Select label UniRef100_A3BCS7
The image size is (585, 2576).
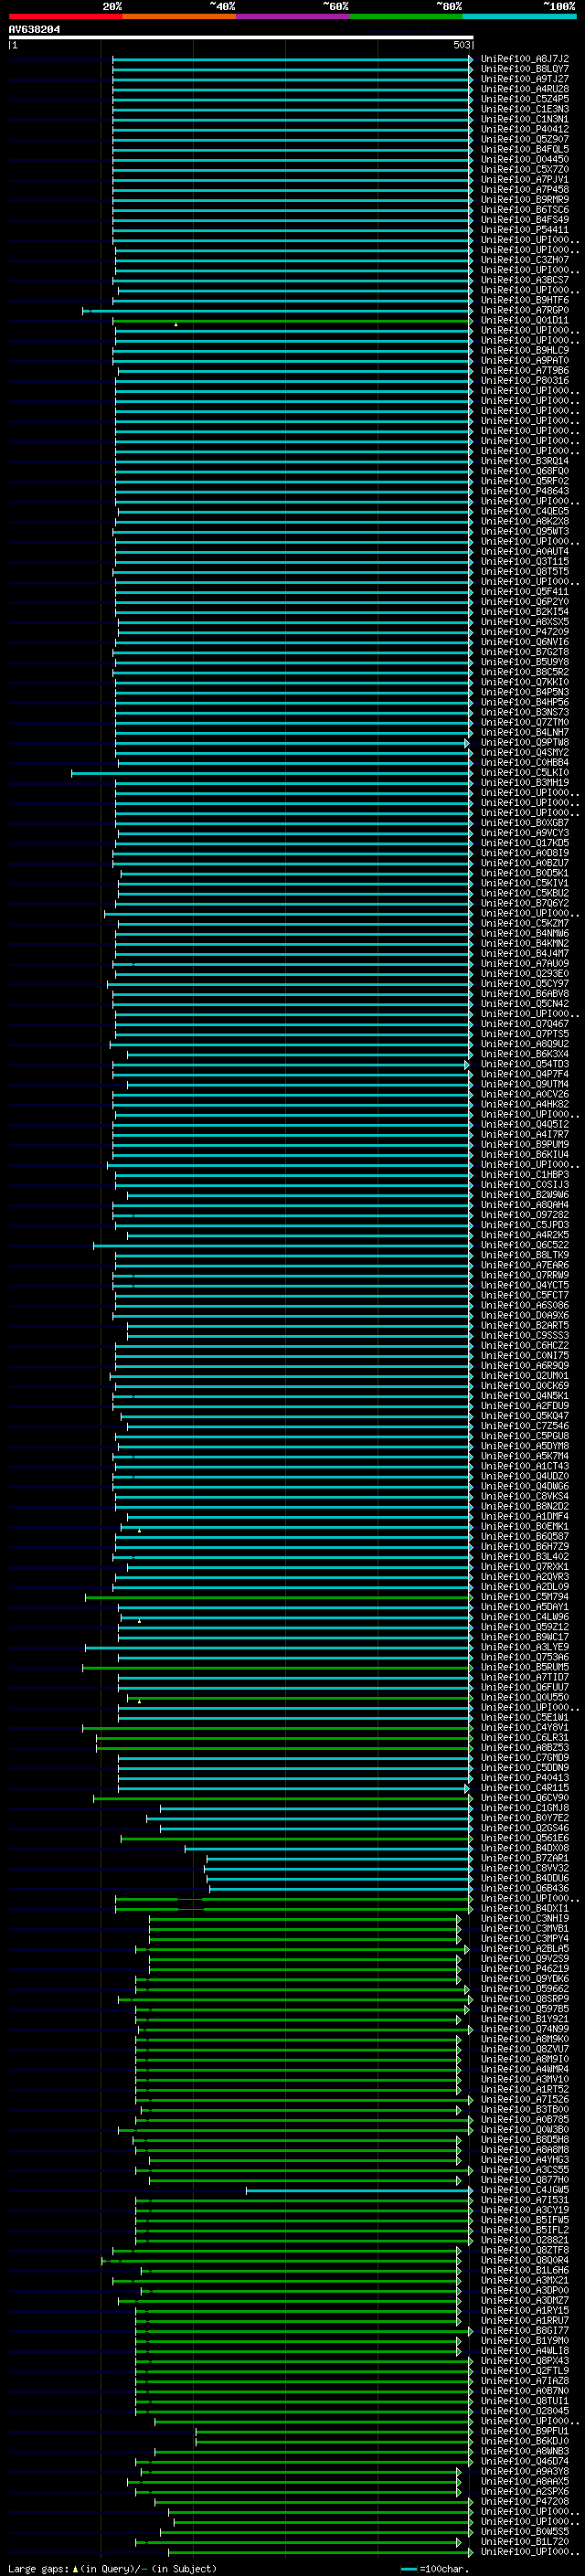tap(525, 280)
